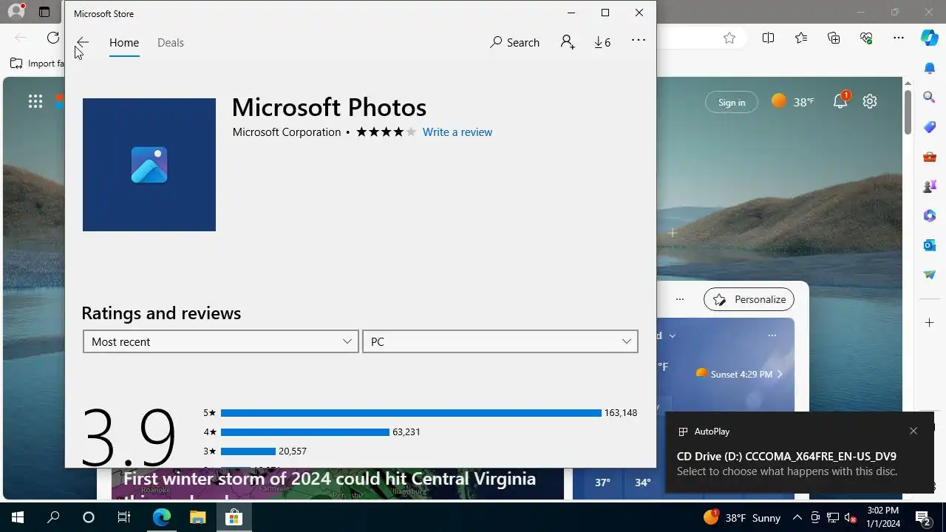
Task: Open Copilot in Edge
Action: (930, 38)
